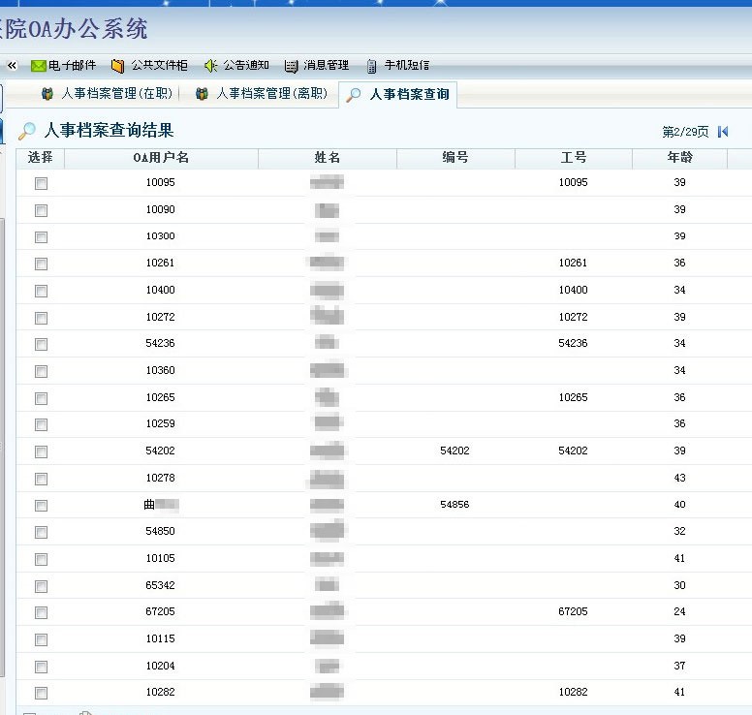Check the box for user 10115
The height and width of the screenshot is (715, 752).
click(42, 639)
